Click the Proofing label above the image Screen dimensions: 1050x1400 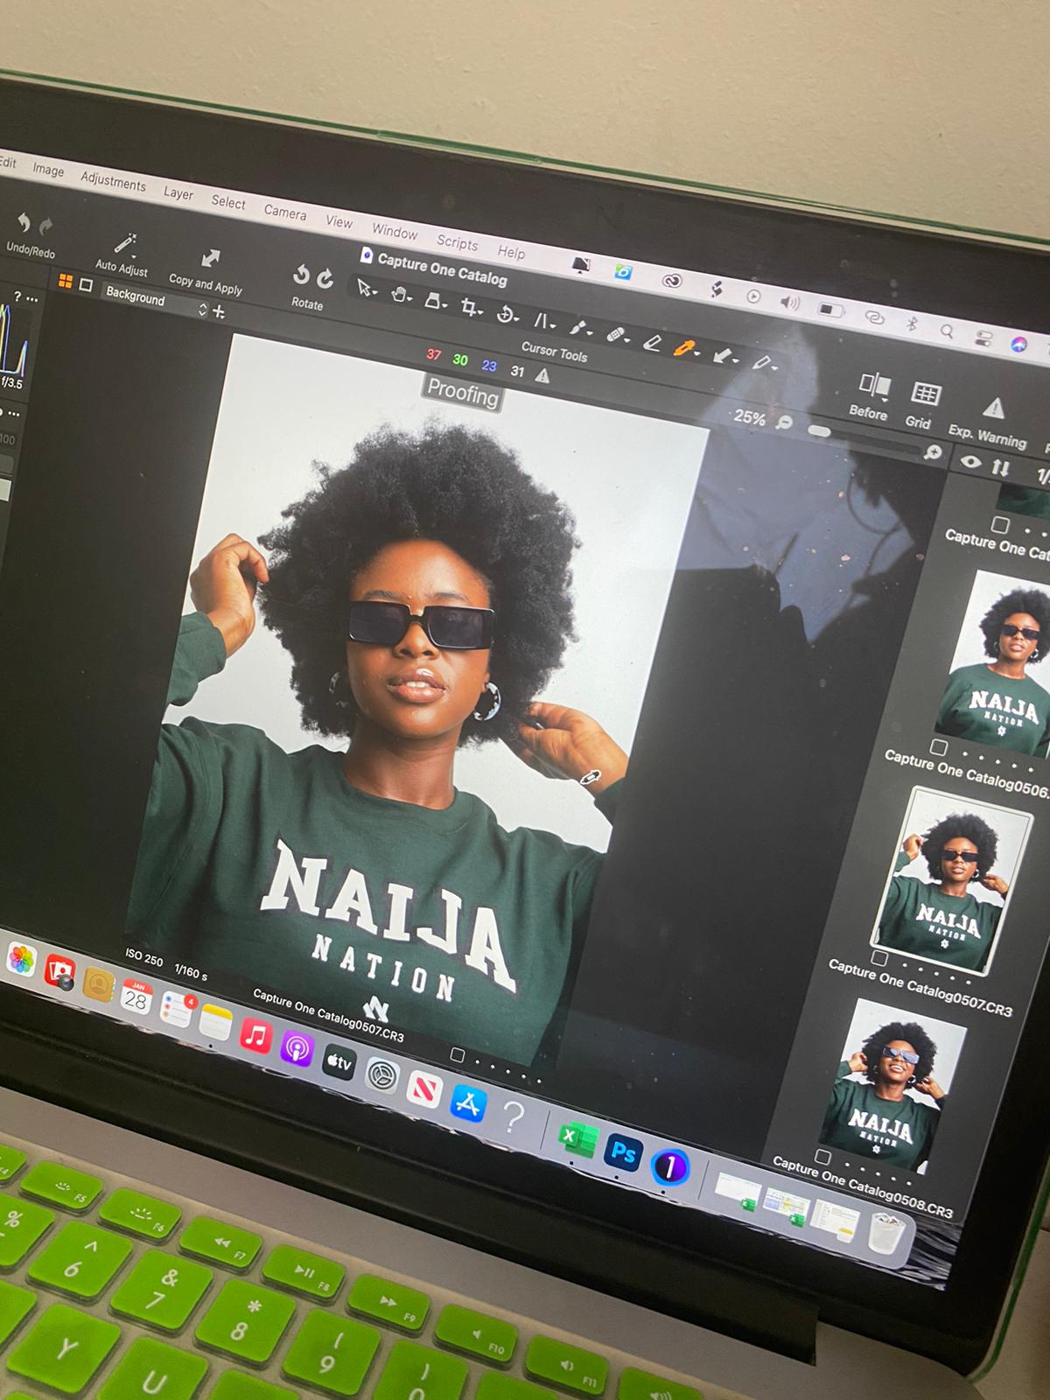[x=462, y=394]
